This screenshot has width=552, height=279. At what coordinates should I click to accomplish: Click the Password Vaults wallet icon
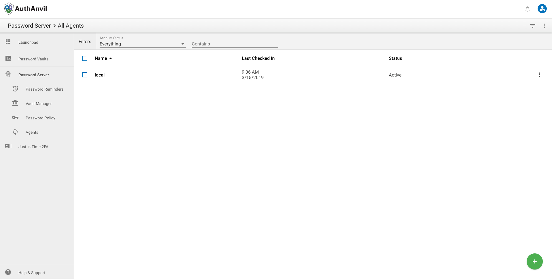coord(8,59)
